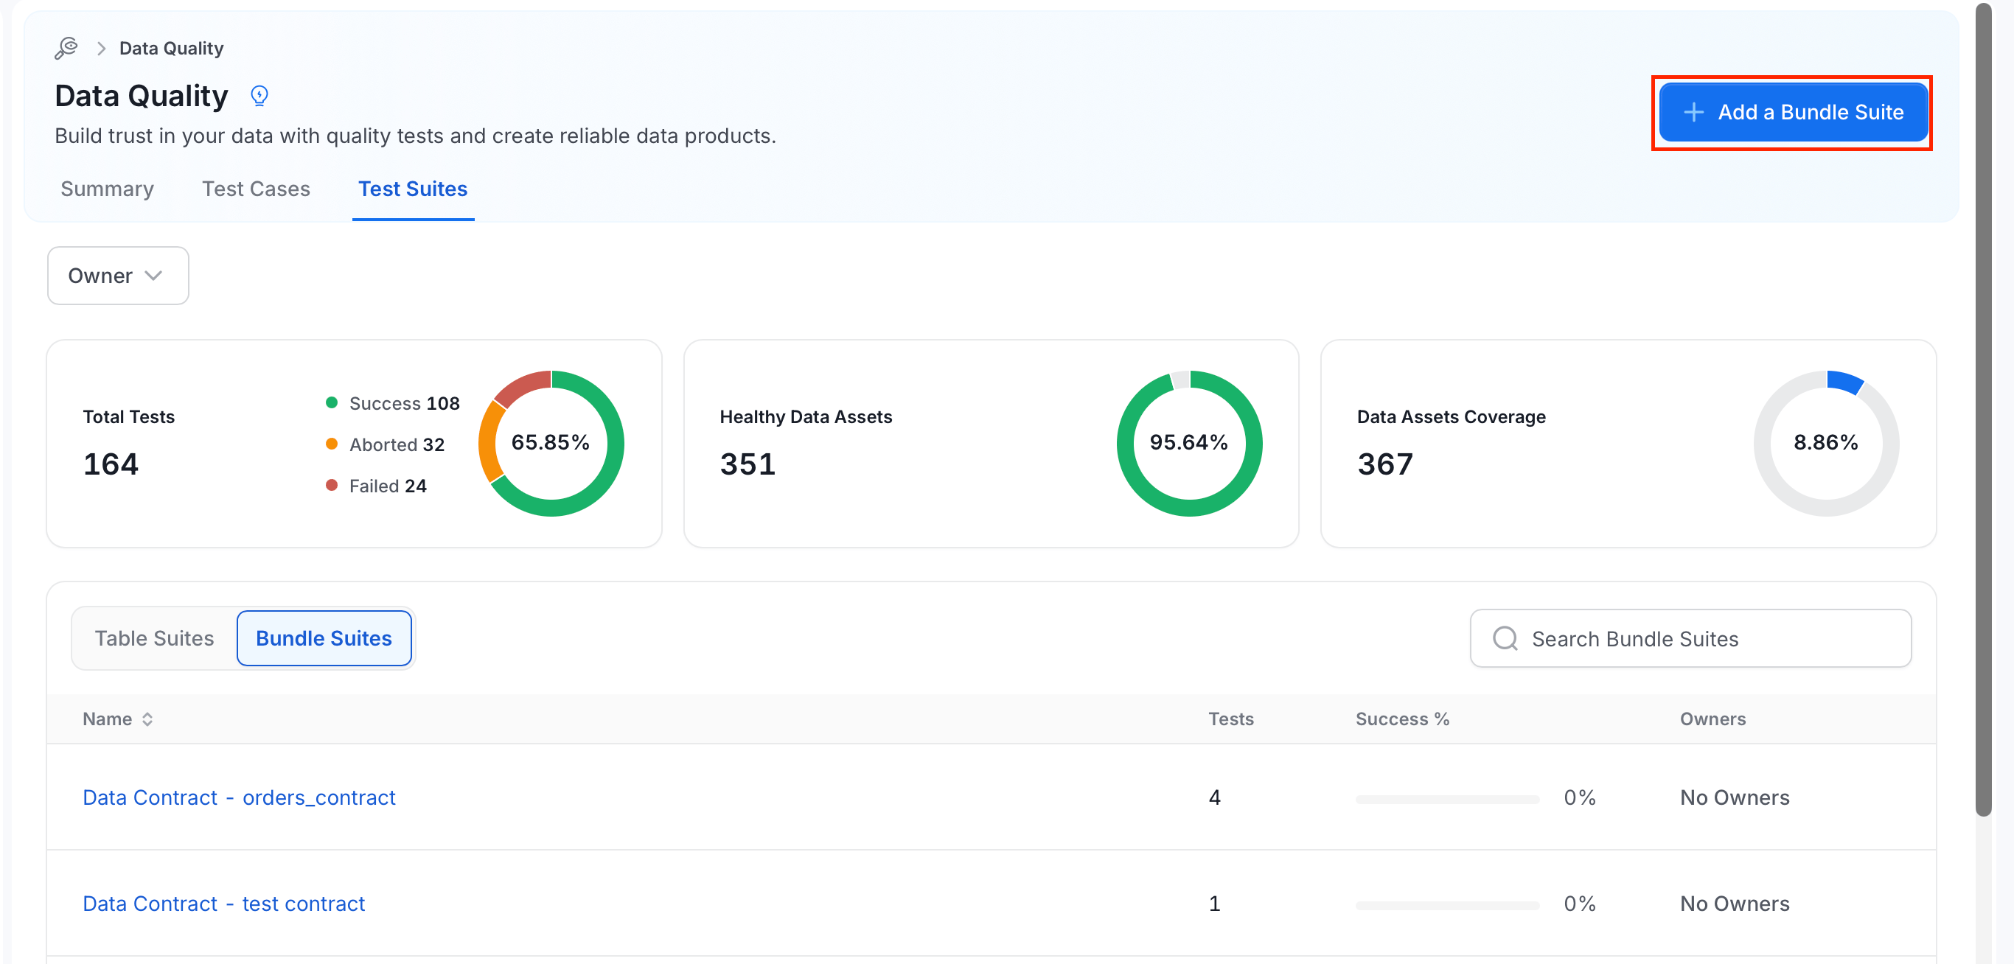This screenshot has height=964, width=2014.
Task: Click the Total Tests value 164
Action: tap(111, 464)
